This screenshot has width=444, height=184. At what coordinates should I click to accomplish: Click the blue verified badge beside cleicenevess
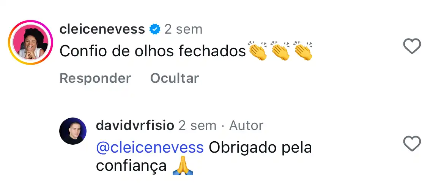point(154,29)
